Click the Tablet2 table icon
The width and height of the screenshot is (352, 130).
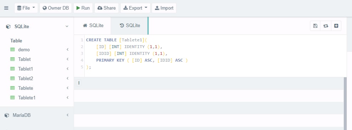point(12,79)
